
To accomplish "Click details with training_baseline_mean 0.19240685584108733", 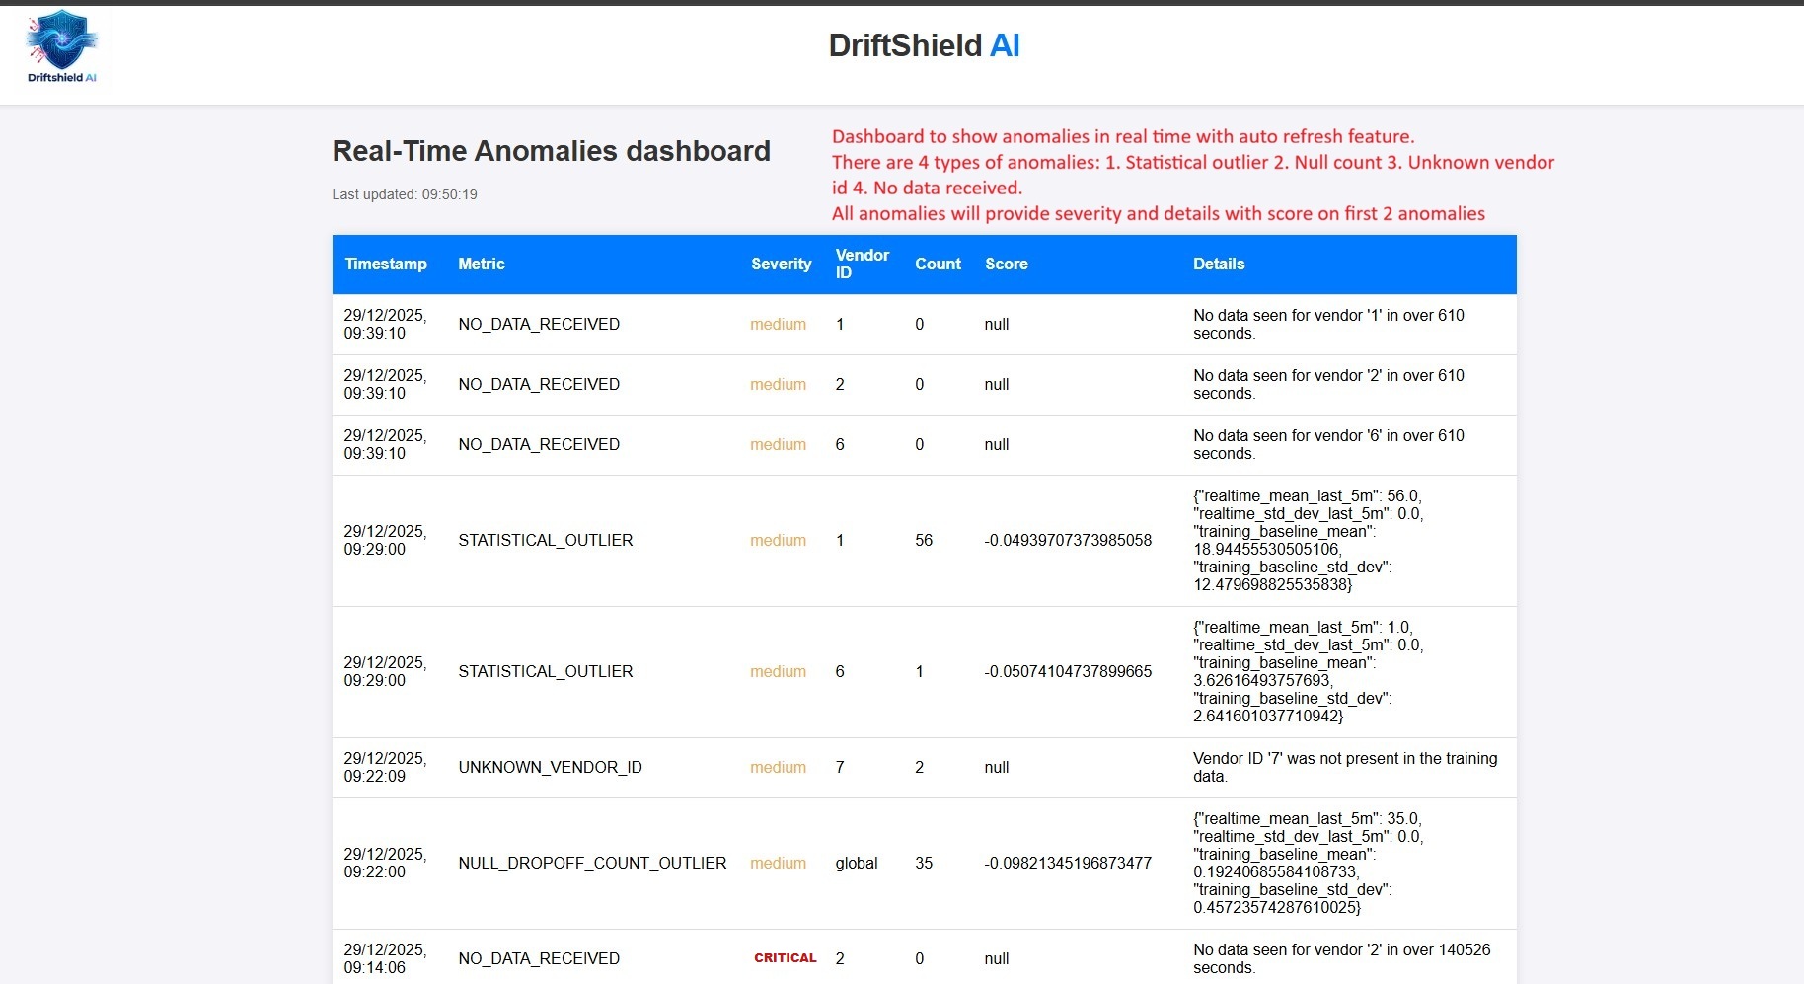I will (x=1308, y=863).
